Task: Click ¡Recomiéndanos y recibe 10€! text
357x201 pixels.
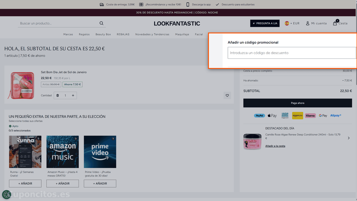Action: tap(163, 4)
